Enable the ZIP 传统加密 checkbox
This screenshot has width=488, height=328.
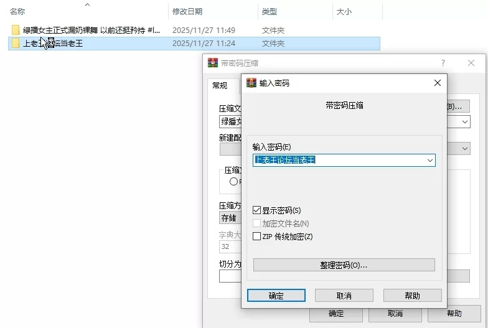click(x=257, y=237)
